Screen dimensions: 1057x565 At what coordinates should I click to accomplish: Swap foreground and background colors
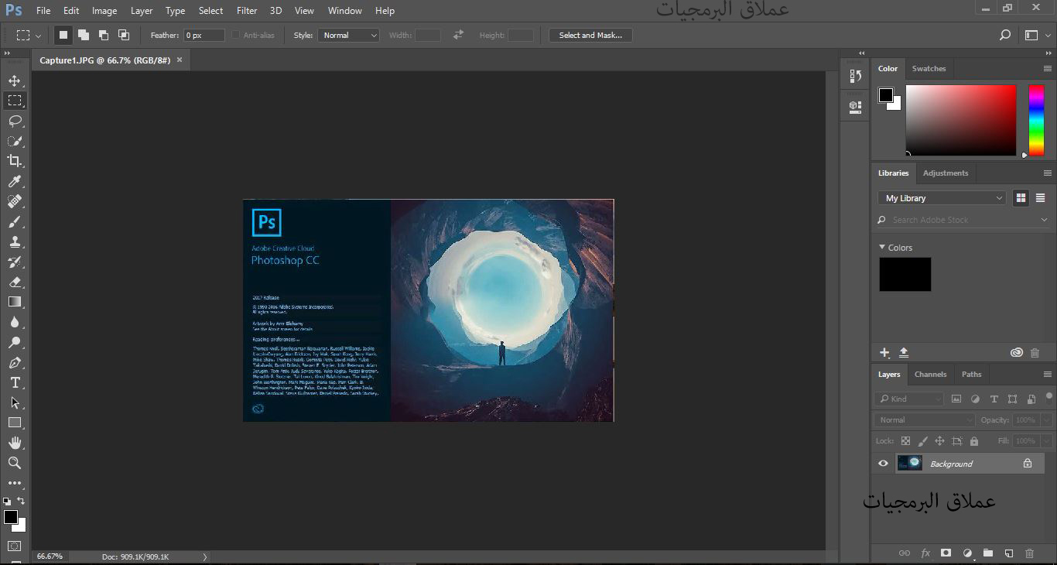tap(21, 501)
